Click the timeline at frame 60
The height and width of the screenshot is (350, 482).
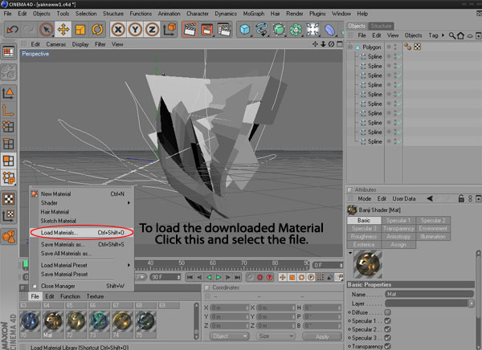point(212,265)
